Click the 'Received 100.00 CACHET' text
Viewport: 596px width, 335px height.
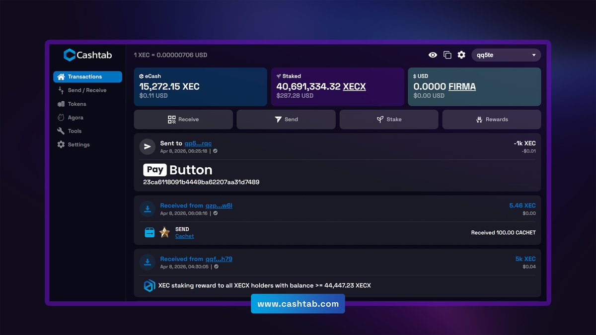tap(504, 233)
